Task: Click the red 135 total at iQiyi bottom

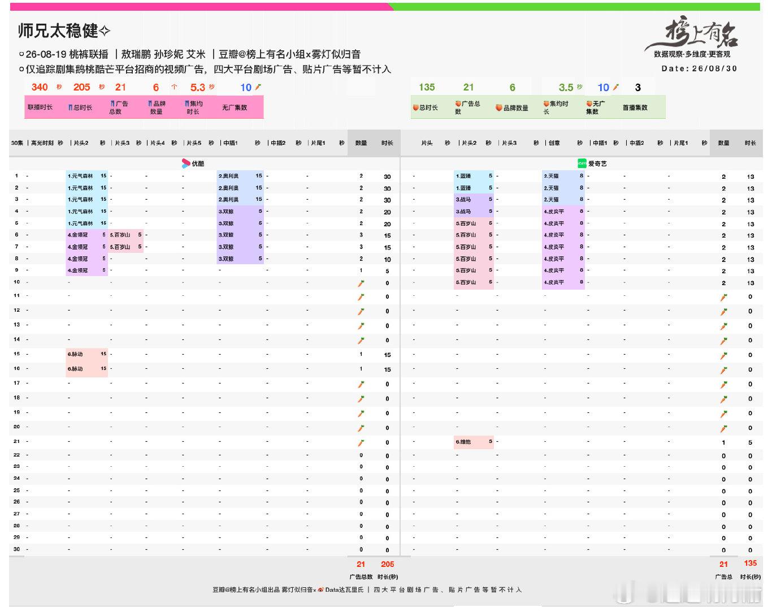Action: (x=750, y=563)
